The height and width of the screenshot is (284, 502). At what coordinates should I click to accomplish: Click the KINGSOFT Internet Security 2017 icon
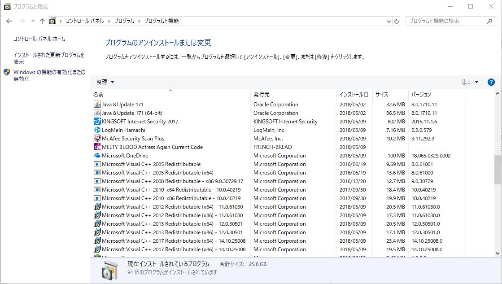tap(97, 121)
